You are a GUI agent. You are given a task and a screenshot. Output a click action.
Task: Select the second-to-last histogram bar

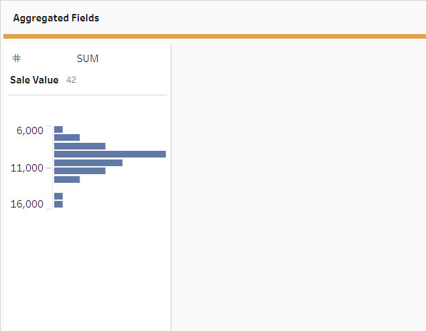[58, 196]
